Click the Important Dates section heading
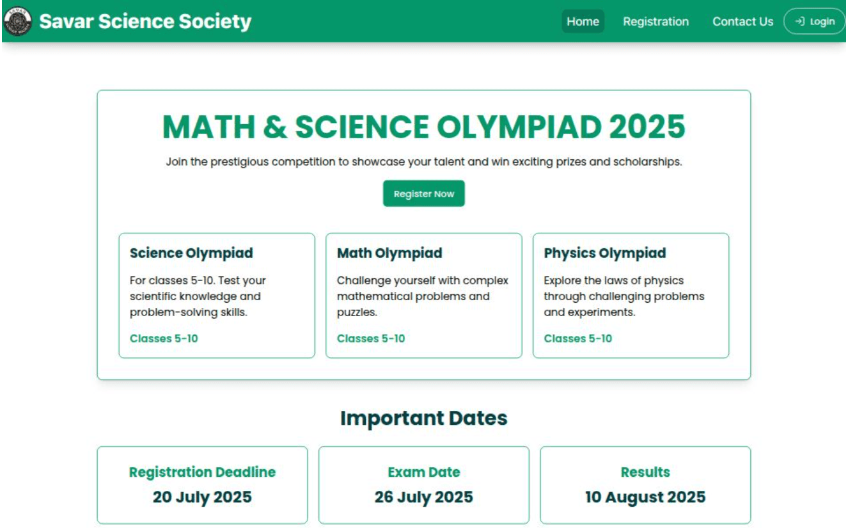This screenshot has width=848, height=528. (x=423, y=418)
